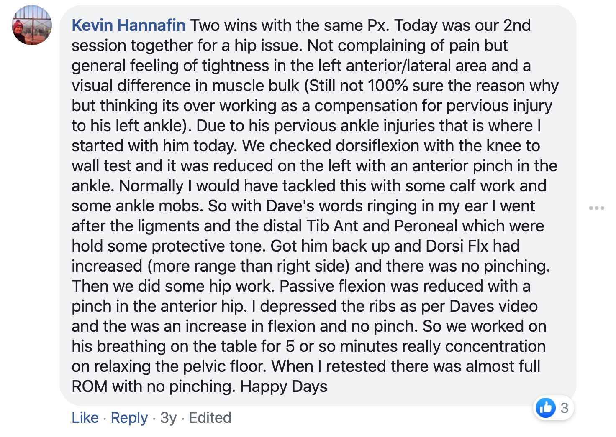
Task: Click the words 'Dorsi Flx' in the comment
Action: tap(457, 246)
